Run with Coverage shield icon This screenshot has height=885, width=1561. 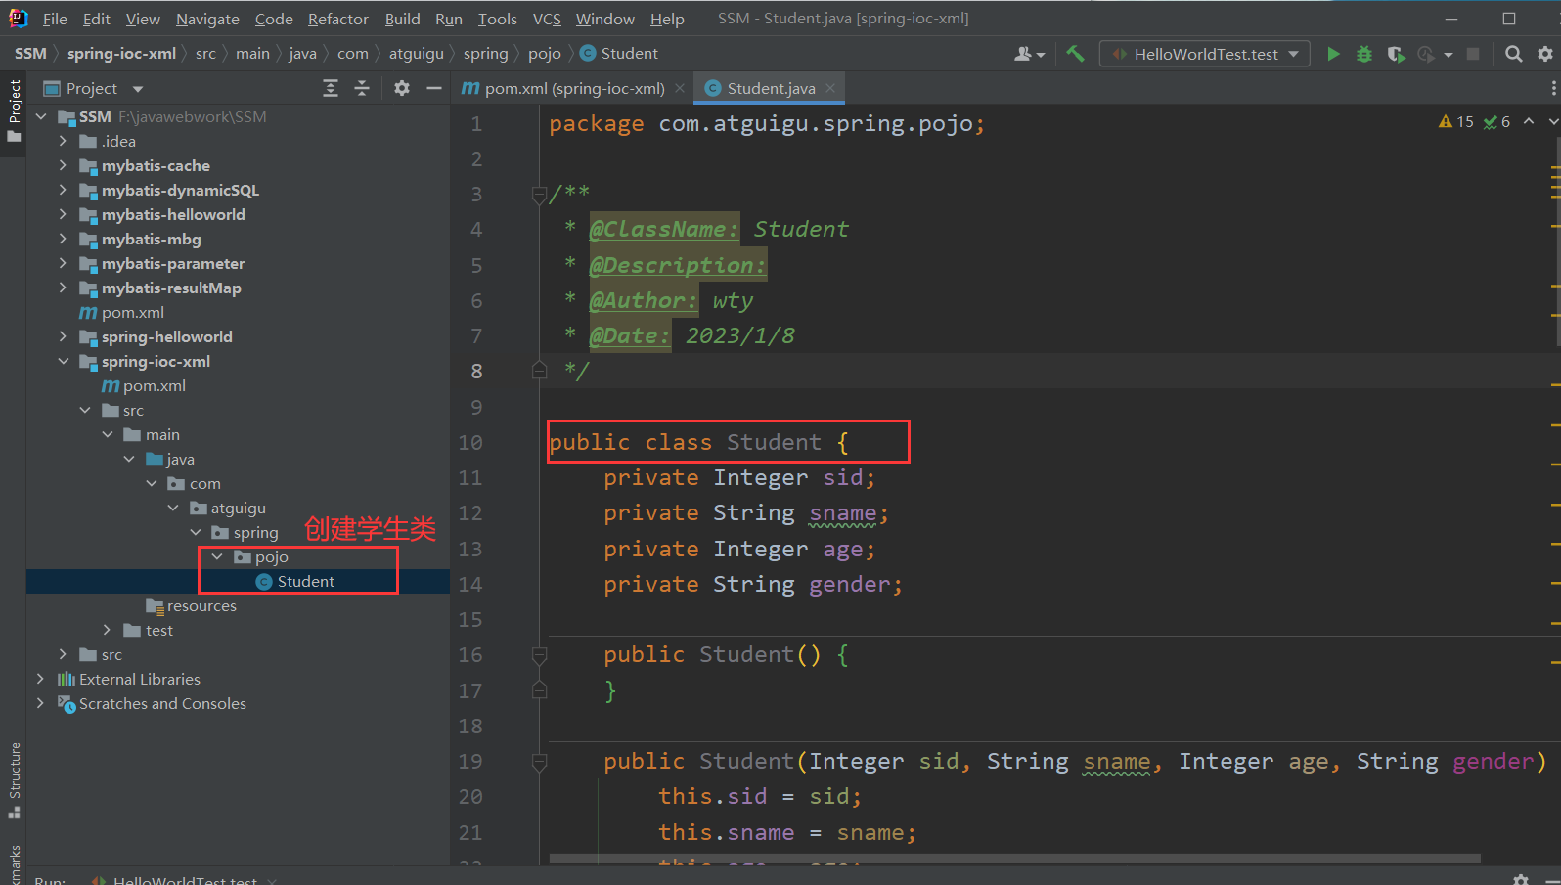click(x=1396, y=54)
